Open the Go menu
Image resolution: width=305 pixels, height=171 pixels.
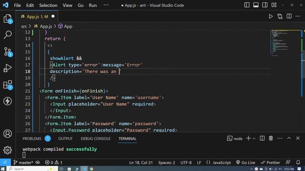coord(81,5)
